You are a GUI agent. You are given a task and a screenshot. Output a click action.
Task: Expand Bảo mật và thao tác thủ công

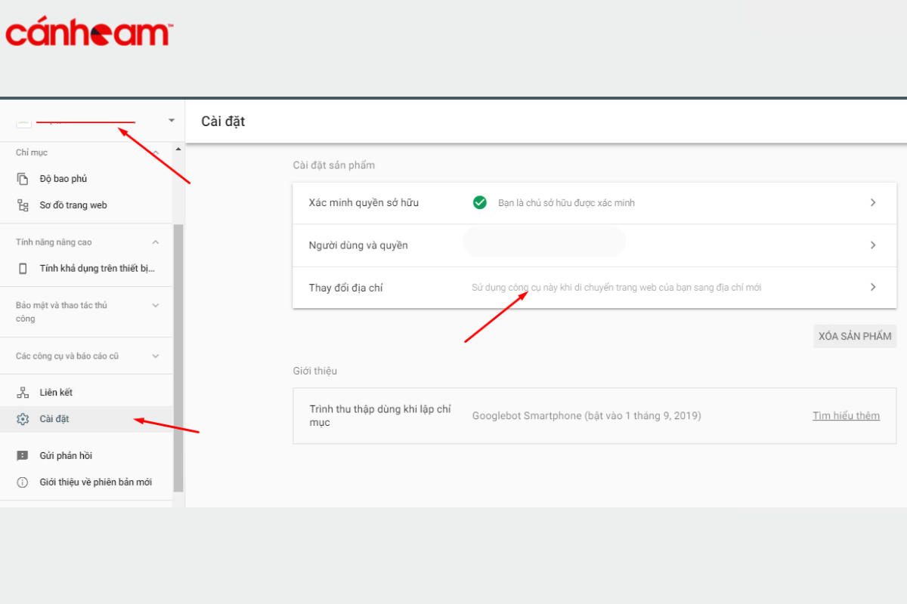click(156, 306)
